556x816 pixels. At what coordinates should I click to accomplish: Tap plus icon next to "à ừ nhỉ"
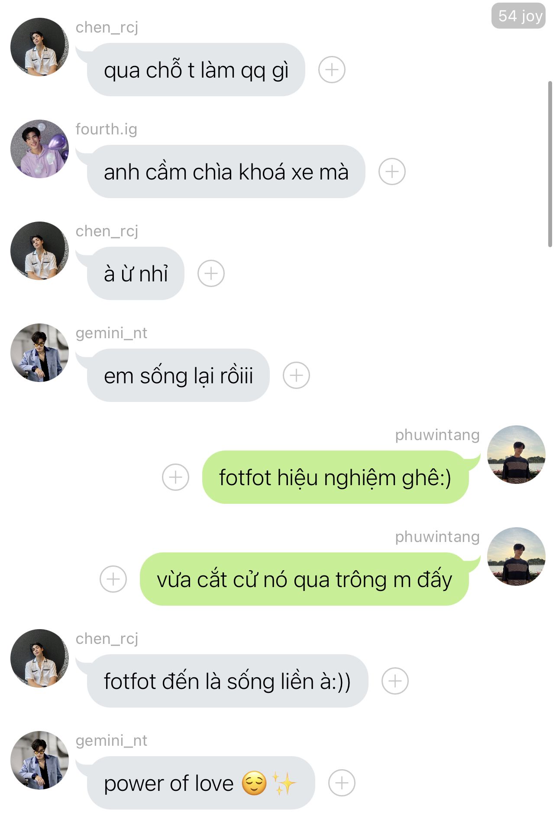pos(211,273)
